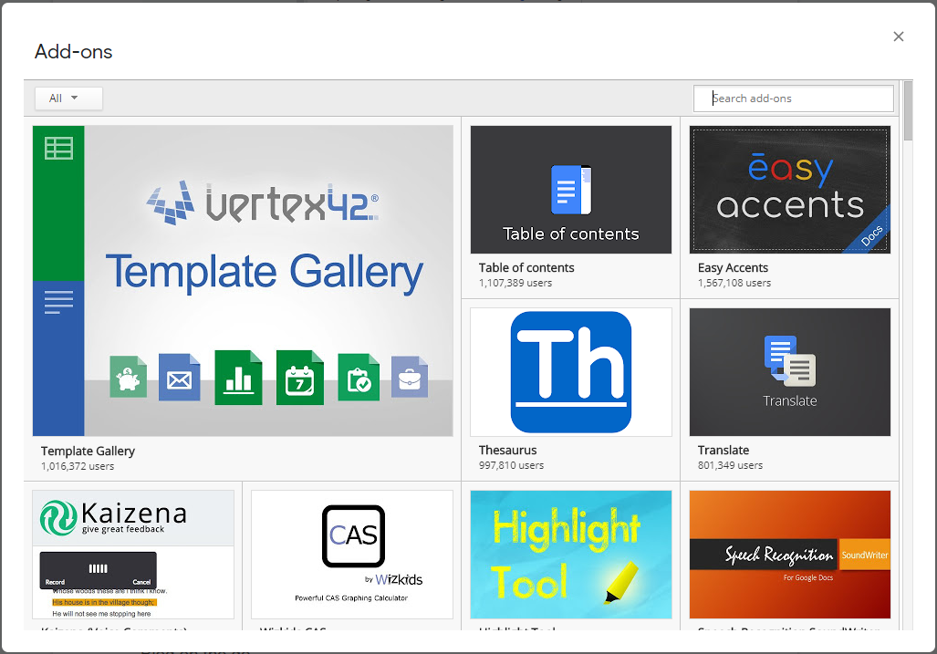Click the yellow highlighter marker icon
The width and height of the screenshot is (937, 654).
coord(621,582)
